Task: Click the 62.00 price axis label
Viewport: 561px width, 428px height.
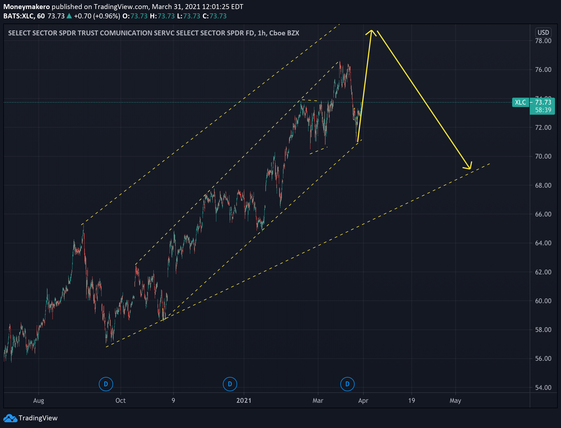Action: click(x=543, y=272)
